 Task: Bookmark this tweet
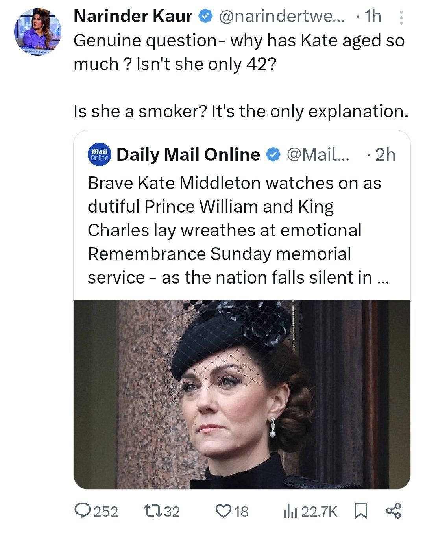click(360, 511)
